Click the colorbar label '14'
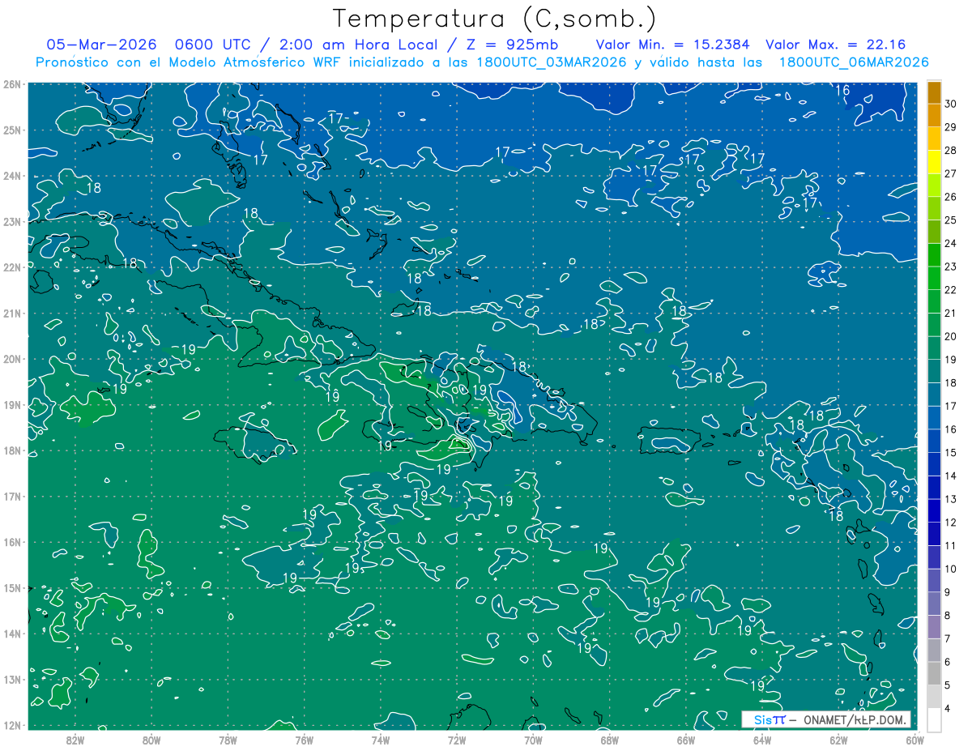Screen dimensions: 972x751 tap(950, 476)
